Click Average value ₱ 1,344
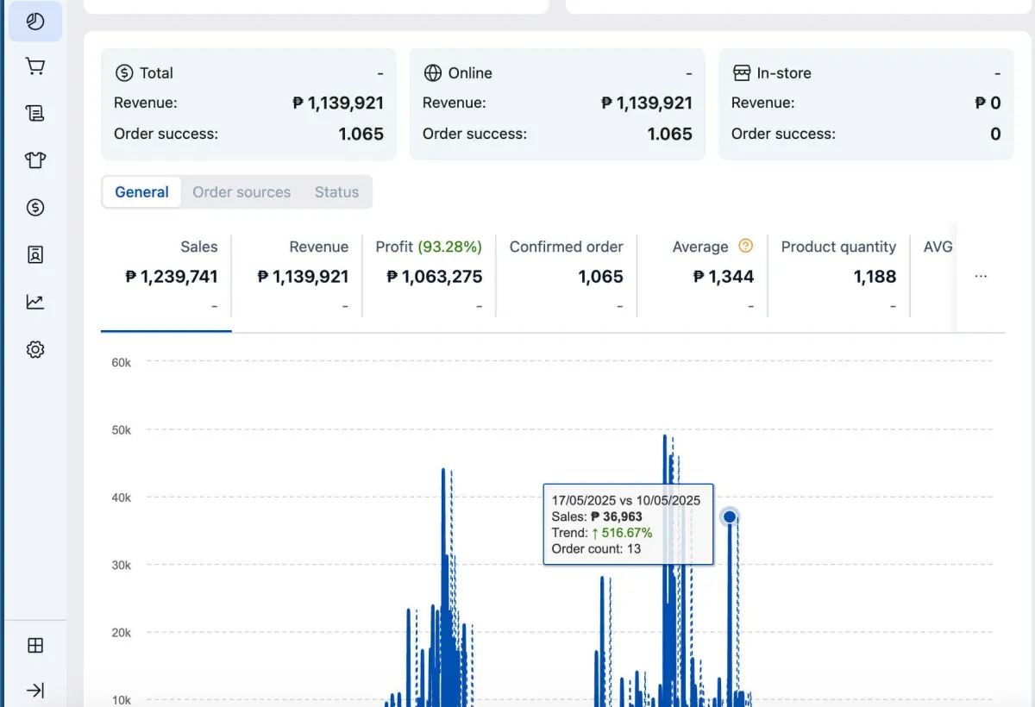 click(724, 277)
